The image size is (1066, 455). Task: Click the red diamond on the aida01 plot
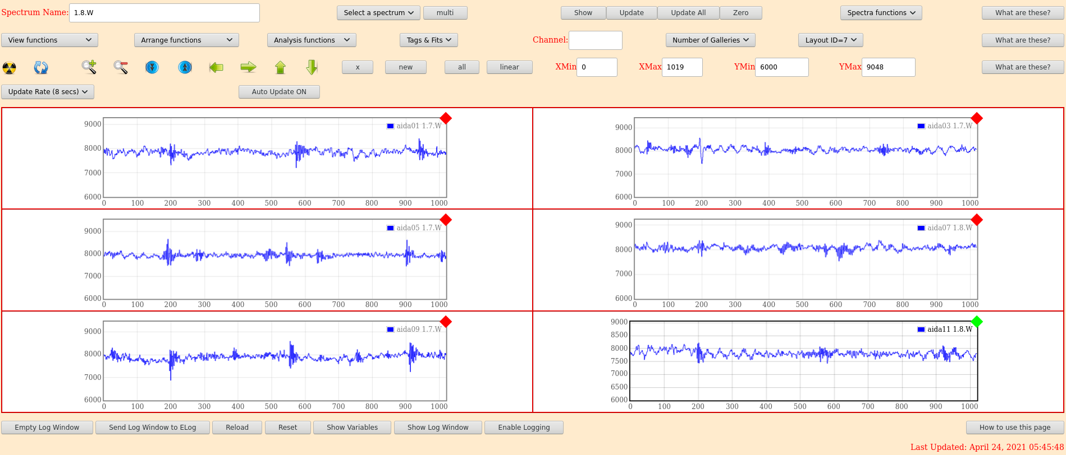point(446,118)
